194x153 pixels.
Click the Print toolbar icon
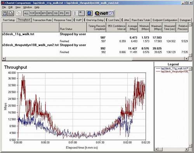pyautogui.click(x=11, y=13)
